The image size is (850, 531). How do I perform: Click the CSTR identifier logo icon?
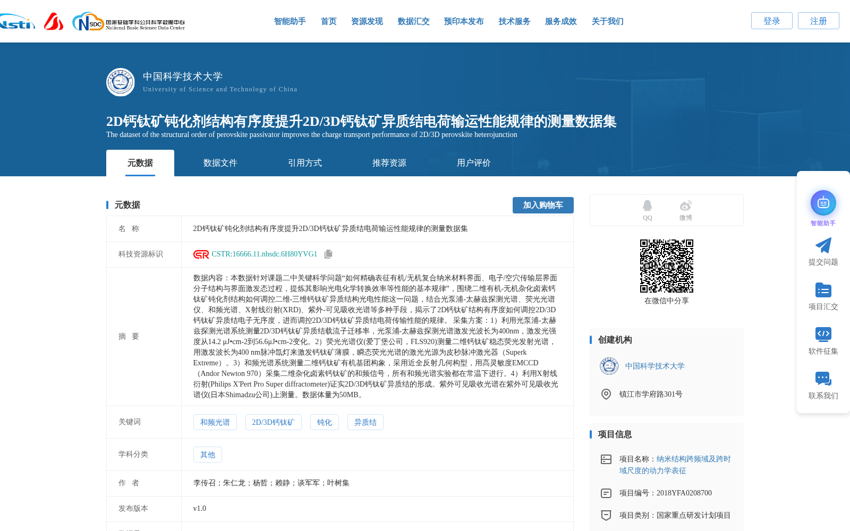(201, 254)
